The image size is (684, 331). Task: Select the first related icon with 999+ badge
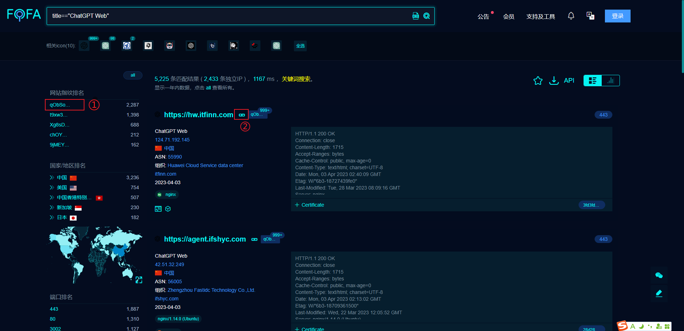(84, 46)
